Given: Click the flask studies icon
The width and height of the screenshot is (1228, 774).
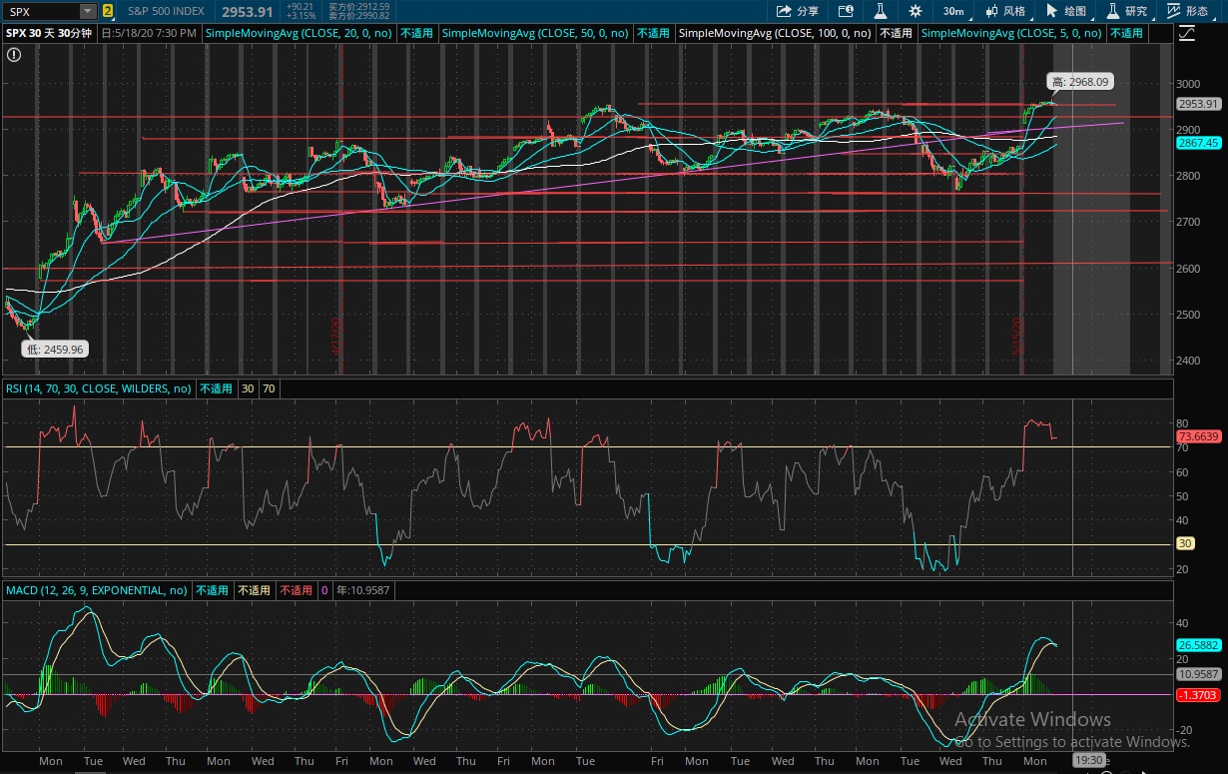Looking at the screenshot, I should coord(880,11).
